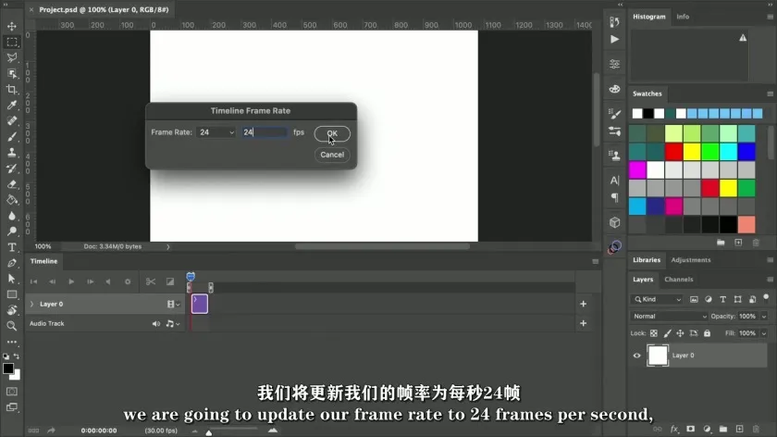Open the Frame Rate preset dropdown
The width and height of the screenshot is (777, 437).
tap(217, 132)
